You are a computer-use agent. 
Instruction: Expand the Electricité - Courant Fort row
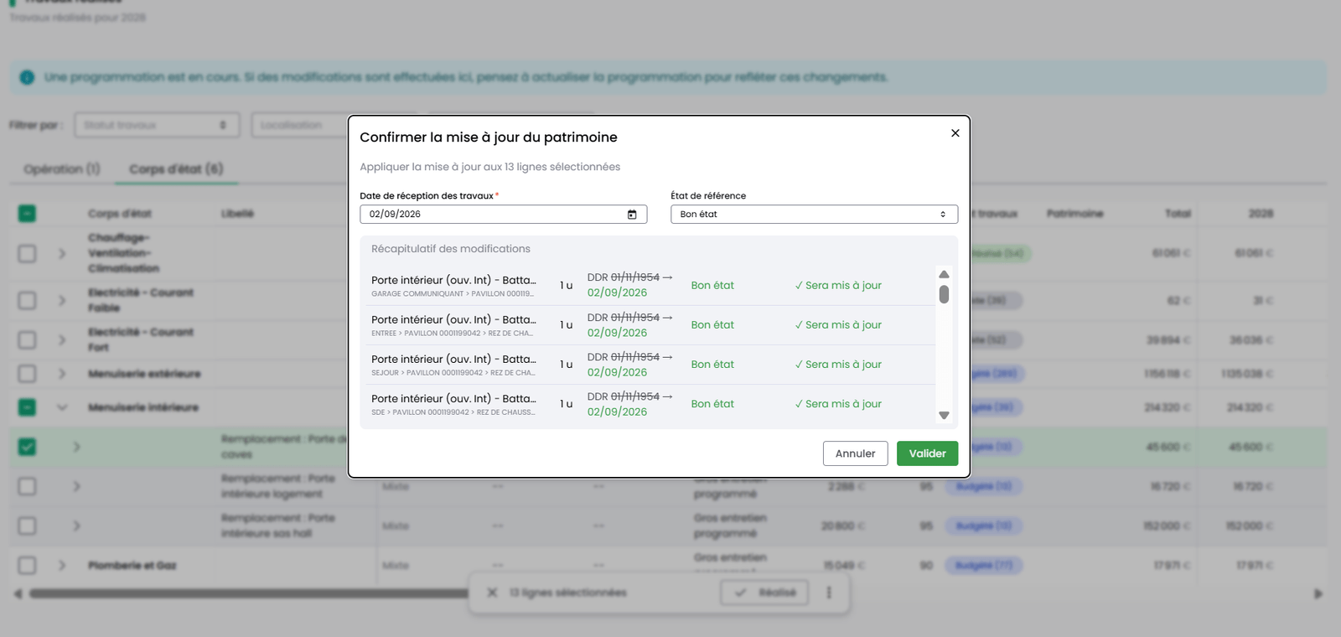(62, 339)
